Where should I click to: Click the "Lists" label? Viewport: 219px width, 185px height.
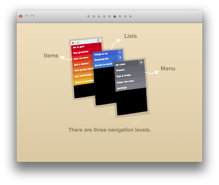[x=130, y=36]
